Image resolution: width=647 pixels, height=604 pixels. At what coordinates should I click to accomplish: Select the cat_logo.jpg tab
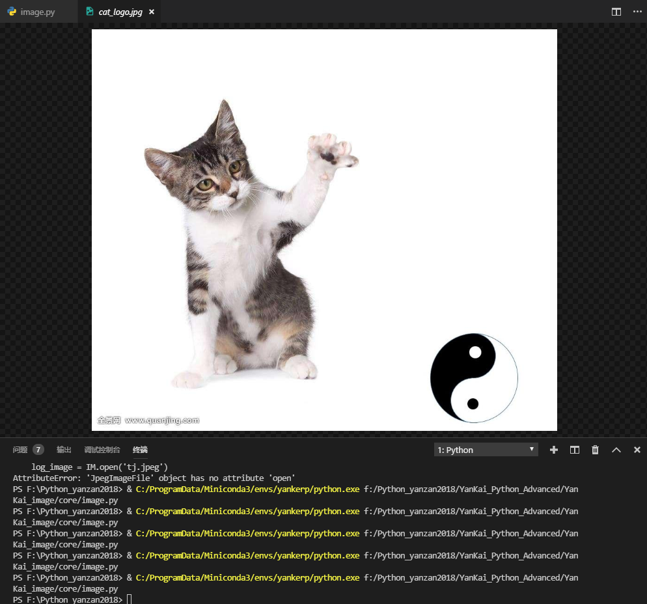[x=120, y=12]
